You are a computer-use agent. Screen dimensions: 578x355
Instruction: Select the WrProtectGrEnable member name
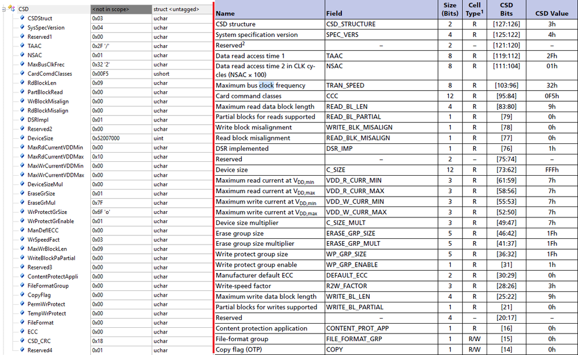click(50, 221)
